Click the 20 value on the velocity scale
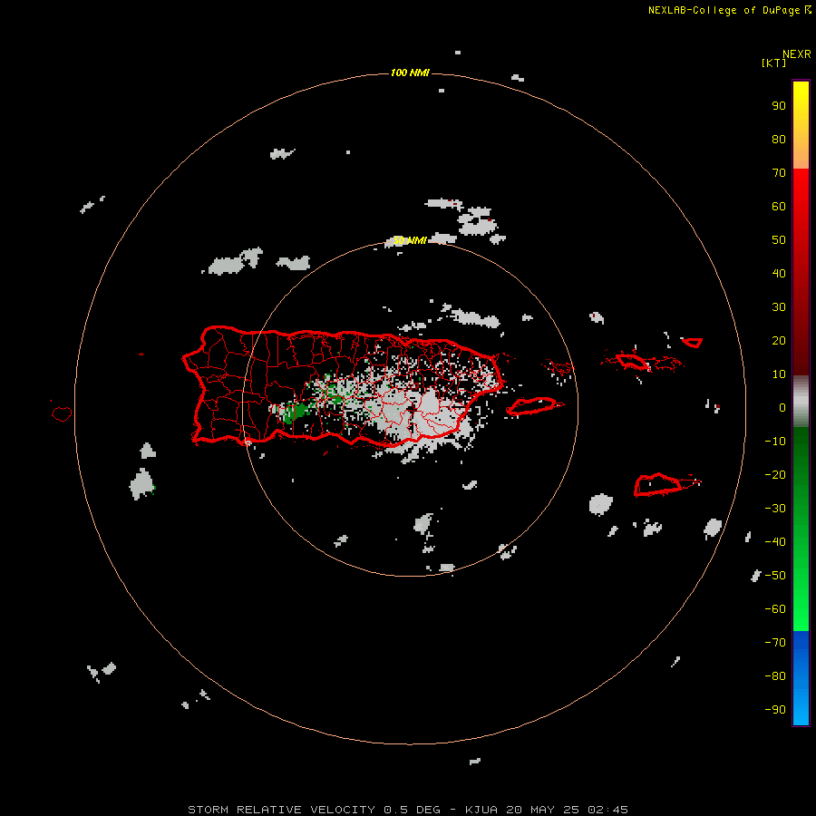This screenshot has width=816, height=816. point(779,341)
